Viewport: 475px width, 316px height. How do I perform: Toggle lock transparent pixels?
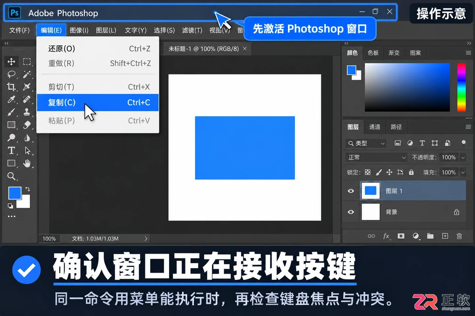click(367, 172)
